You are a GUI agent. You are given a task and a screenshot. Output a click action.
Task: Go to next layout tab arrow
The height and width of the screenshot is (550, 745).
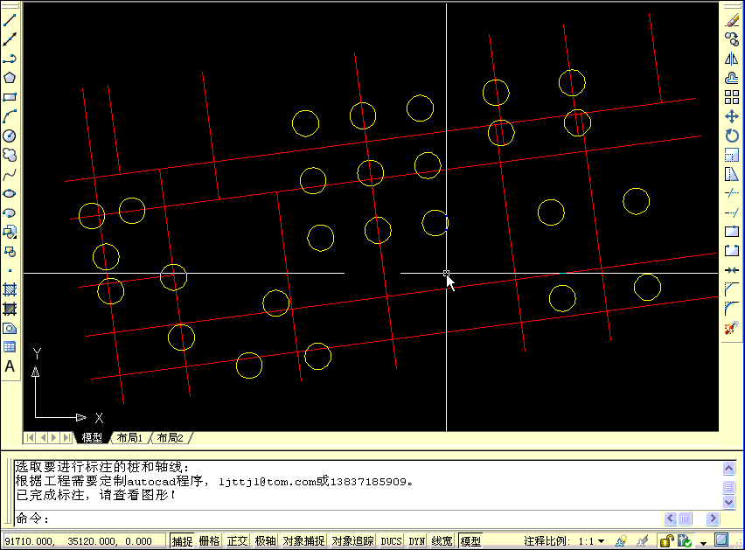[54, 437]
